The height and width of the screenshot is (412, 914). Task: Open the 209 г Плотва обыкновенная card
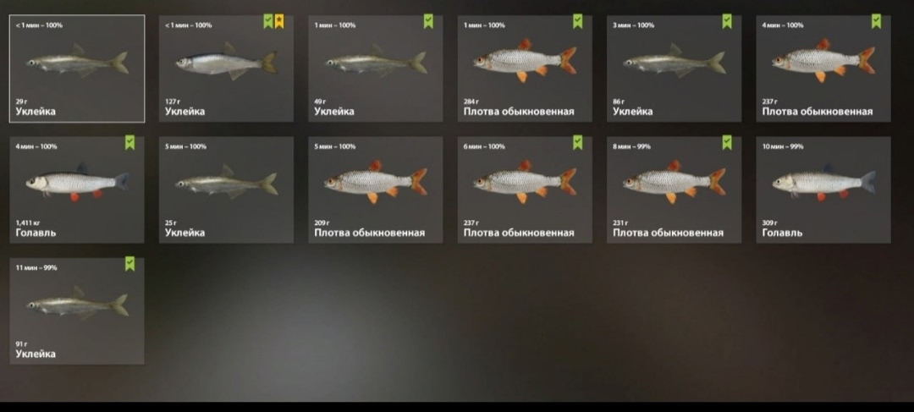click(376, 190)
